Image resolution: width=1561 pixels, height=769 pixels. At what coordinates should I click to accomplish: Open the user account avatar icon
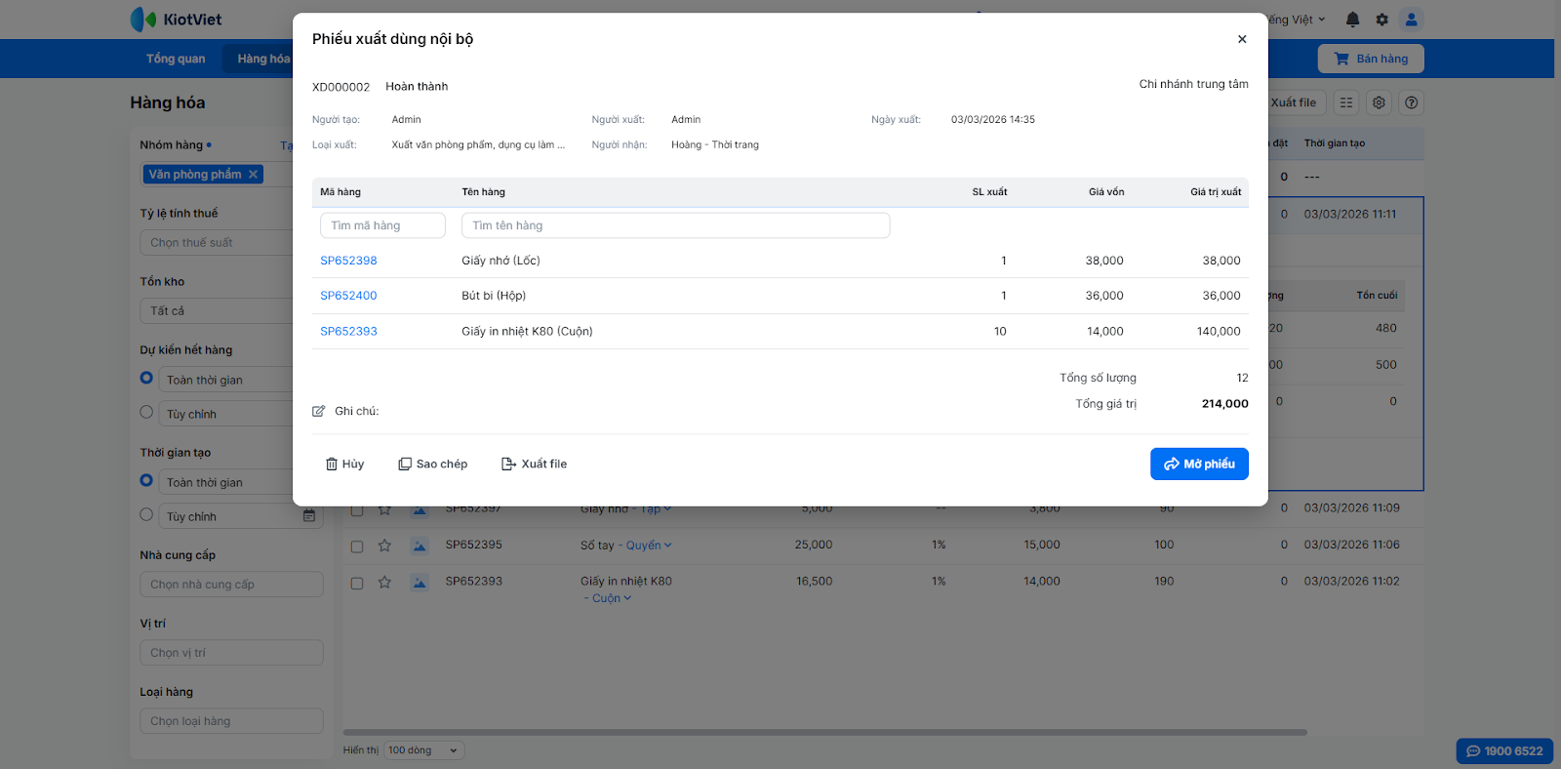click(x=1411, y=20)
